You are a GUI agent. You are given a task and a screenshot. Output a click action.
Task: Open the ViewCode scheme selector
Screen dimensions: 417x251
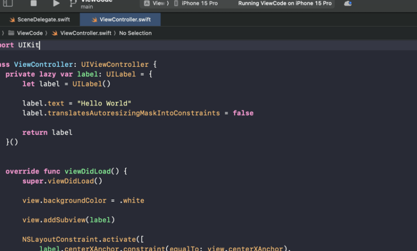point(156,3)
